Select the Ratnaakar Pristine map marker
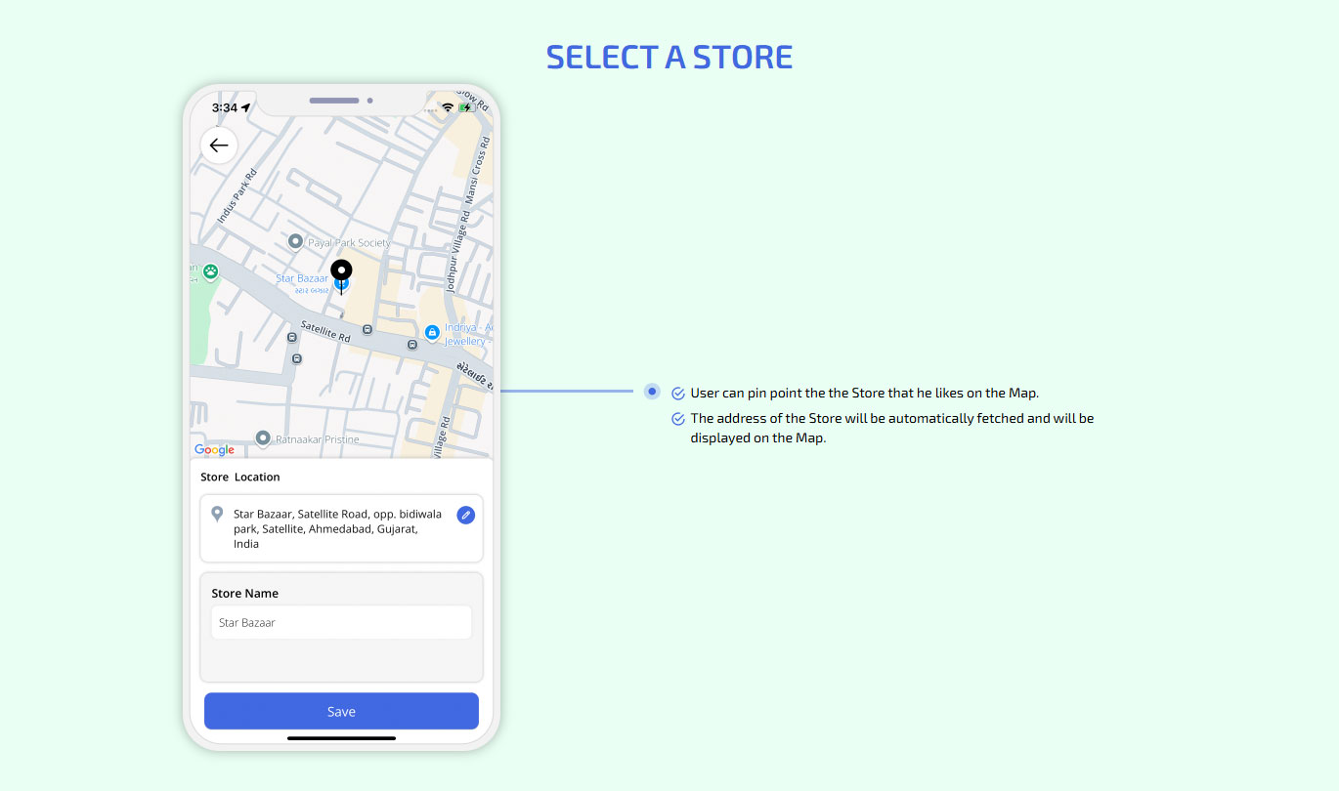This screenshot has width=1339, height=791. [x=263, y=438]
